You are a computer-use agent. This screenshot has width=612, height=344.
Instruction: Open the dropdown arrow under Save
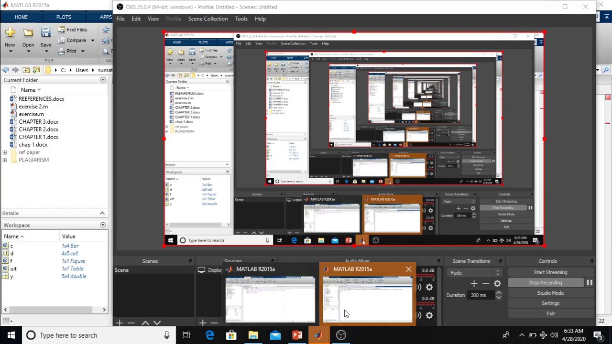tap(46, 52)
